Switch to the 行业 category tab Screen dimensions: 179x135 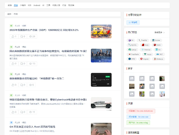click(64, 5)
